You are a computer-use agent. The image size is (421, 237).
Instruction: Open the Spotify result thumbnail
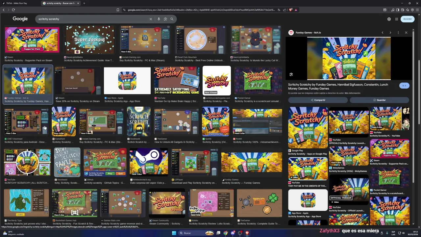[216, 121]
